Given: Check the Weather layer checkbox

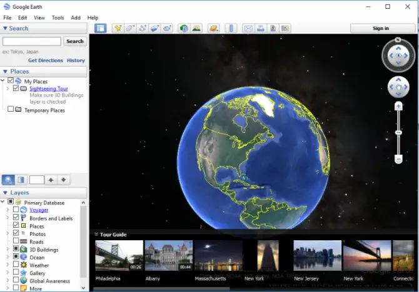Looking at the screenshot, I should tap(16, 264).
